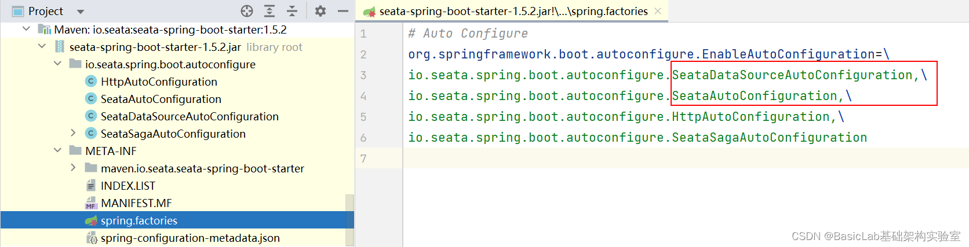Collapse the META-INF folder

tap(57, 150)
